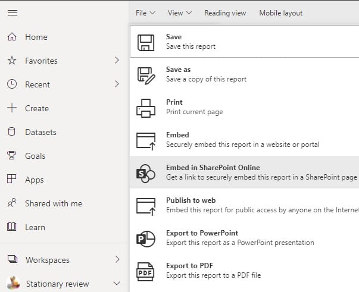Click the Workspaces stacked screens icon
Screen dimensions: 359x292
[x=13, y=259]
